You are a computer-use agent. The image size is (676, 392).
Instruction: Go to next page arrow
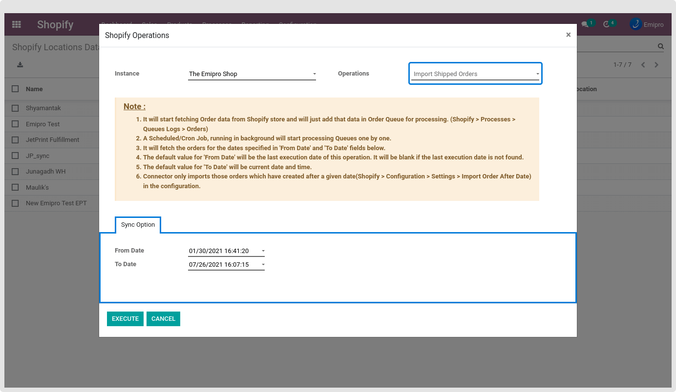coord(656,65)
